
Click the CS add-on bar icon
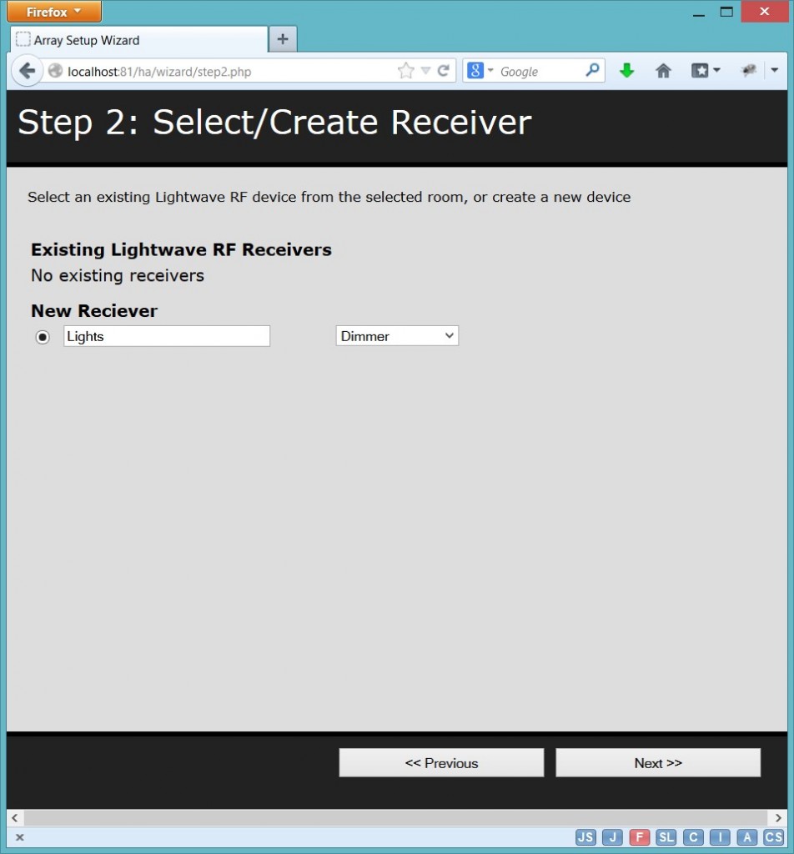click(x=773, y=837)
